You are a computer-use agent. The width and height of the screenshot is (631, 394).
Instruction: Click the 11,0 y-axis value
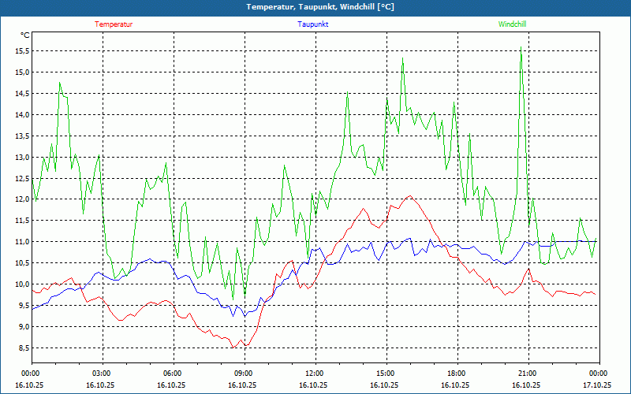coord(23,242)
